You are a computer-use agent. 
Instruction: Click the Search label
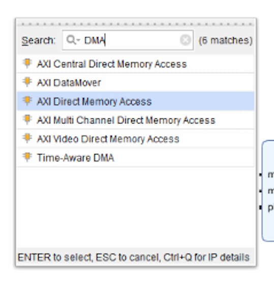tap(38, 40)
